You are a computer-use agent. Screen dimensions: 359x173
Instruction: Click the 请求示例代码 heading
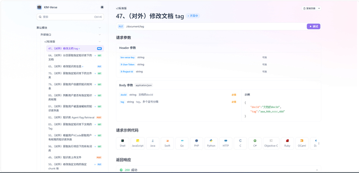click(127, 130)
